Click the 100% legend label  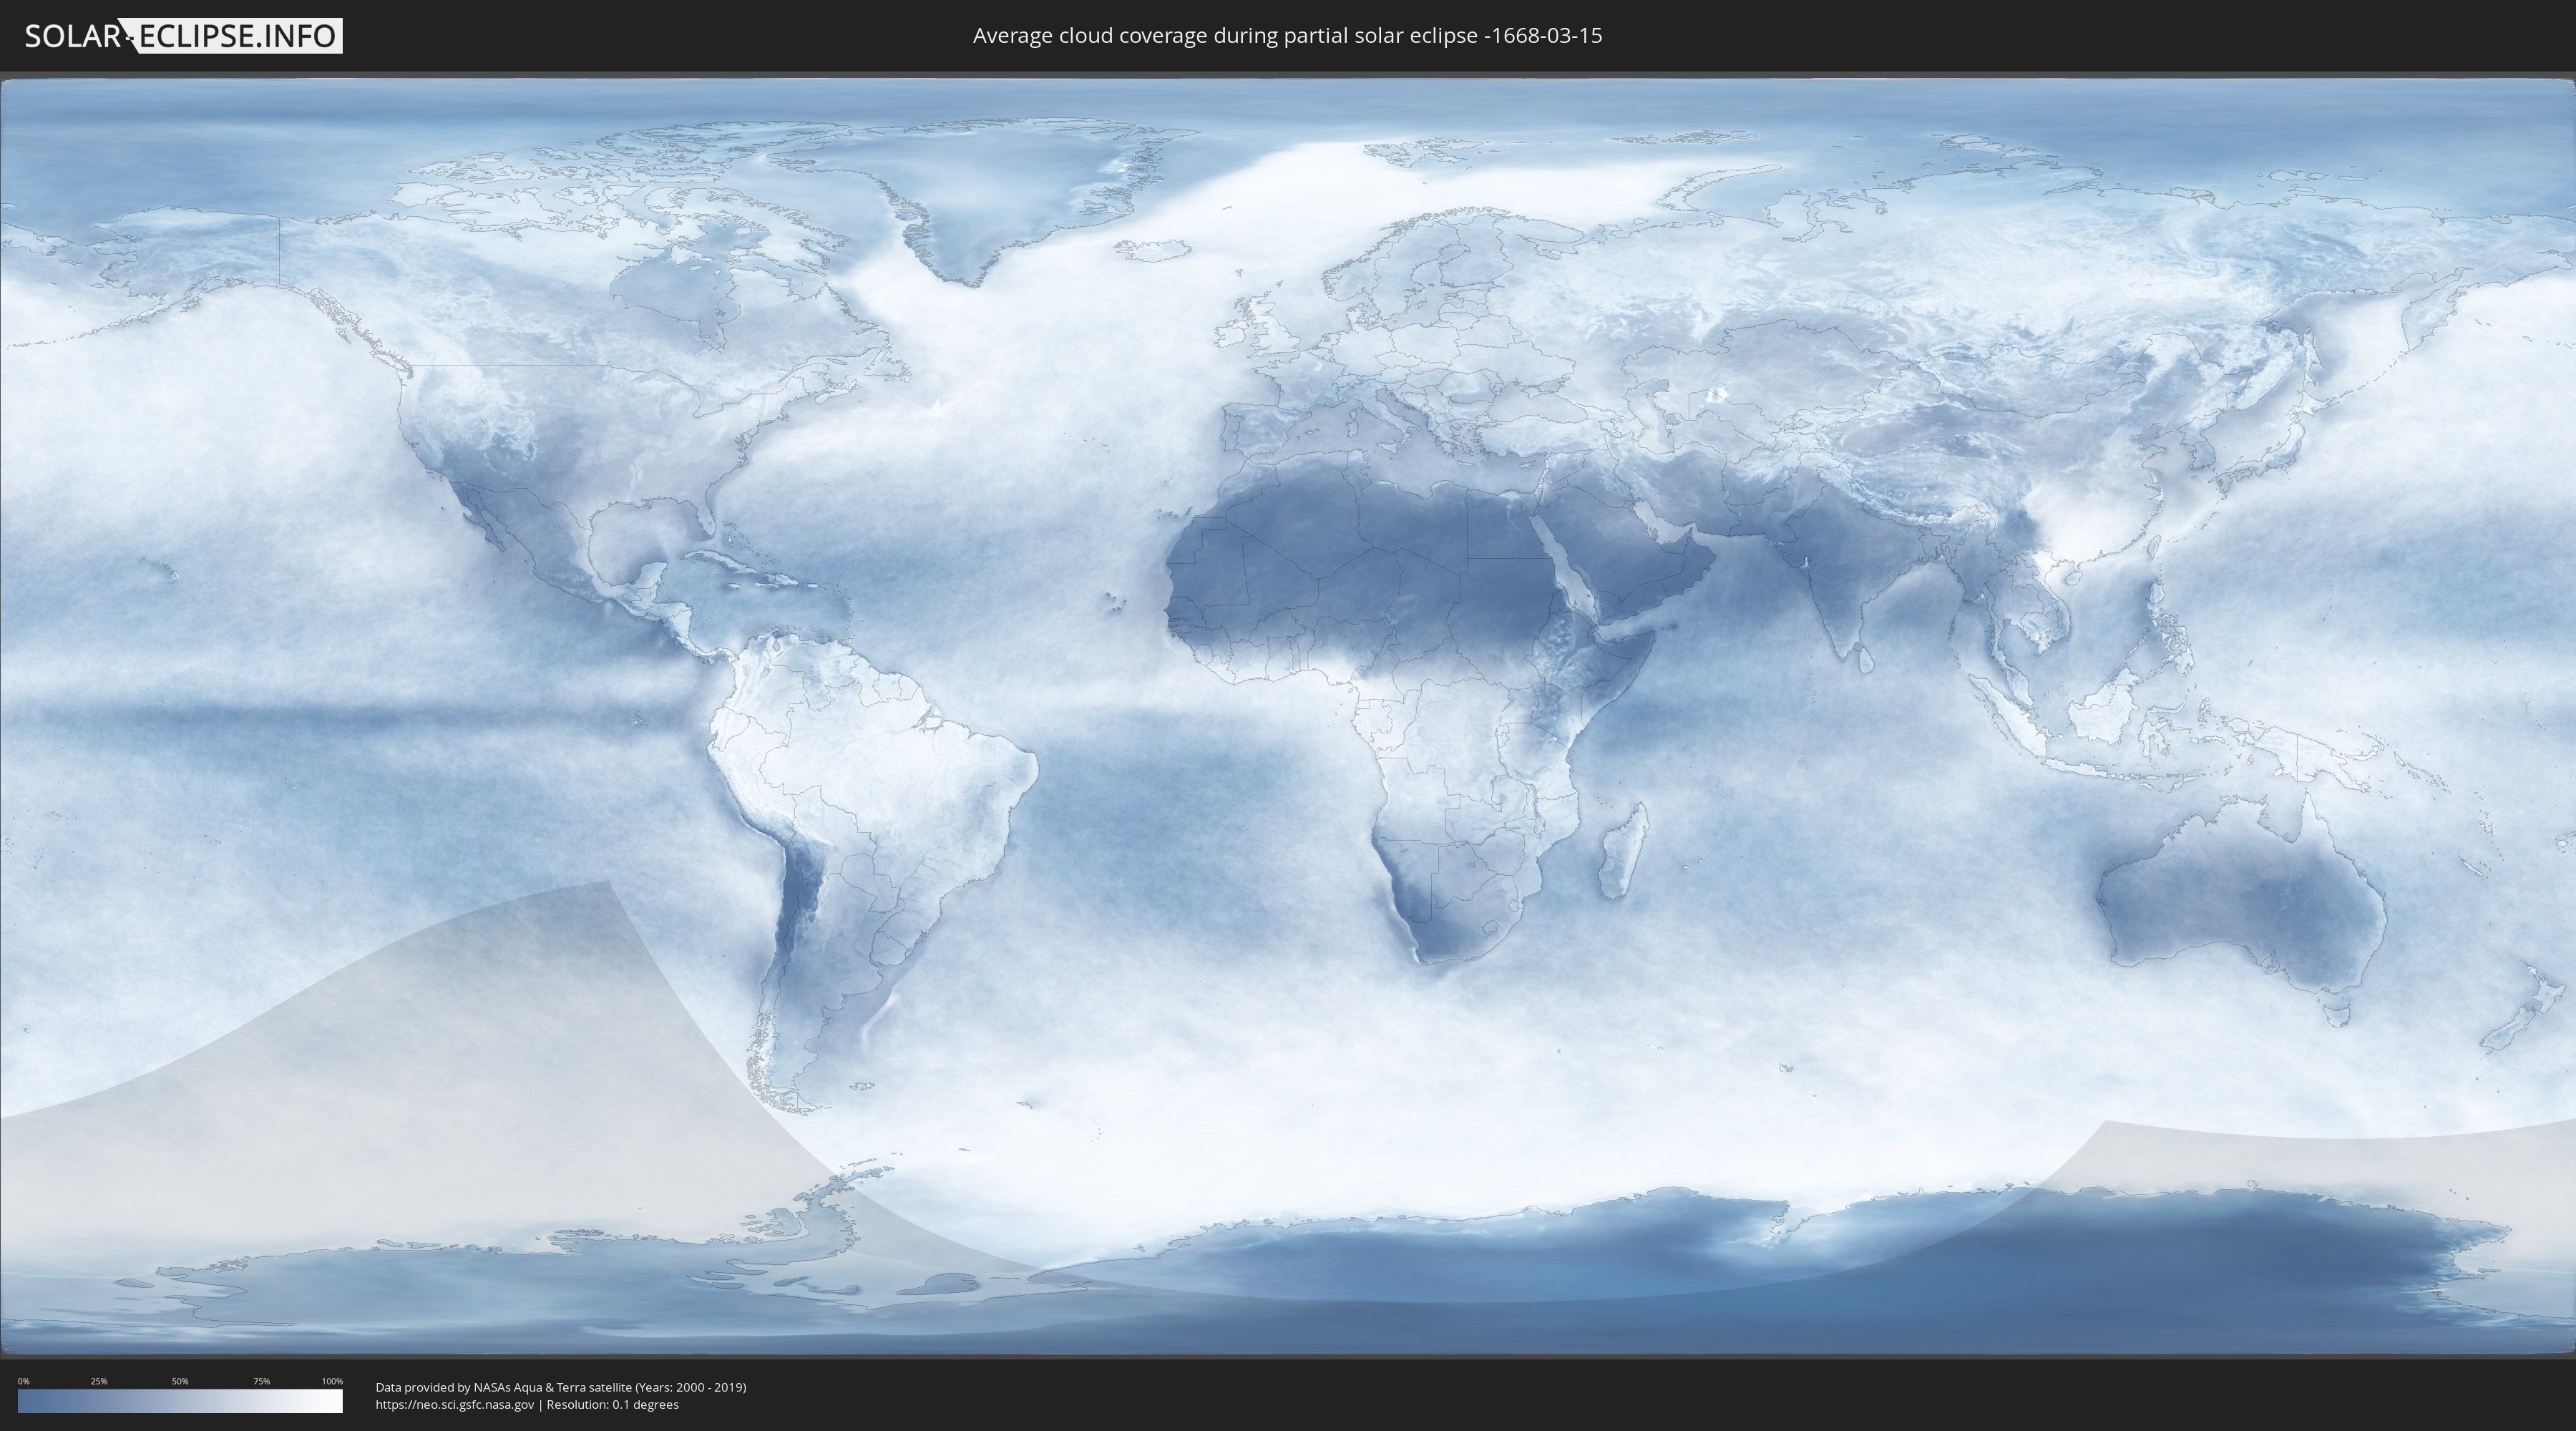[332, 1381]
